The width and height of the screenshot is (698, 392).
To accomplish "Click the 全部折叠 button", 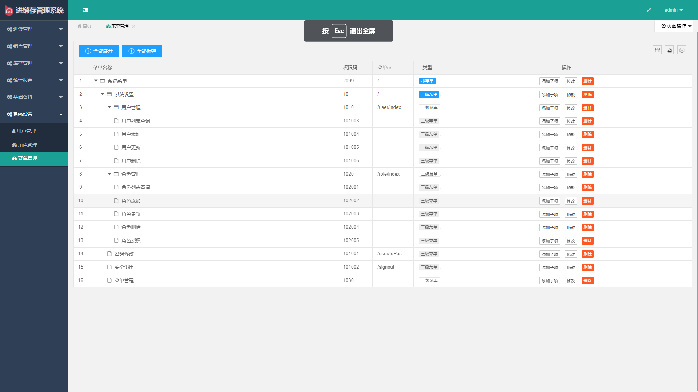I will [142, 51].
